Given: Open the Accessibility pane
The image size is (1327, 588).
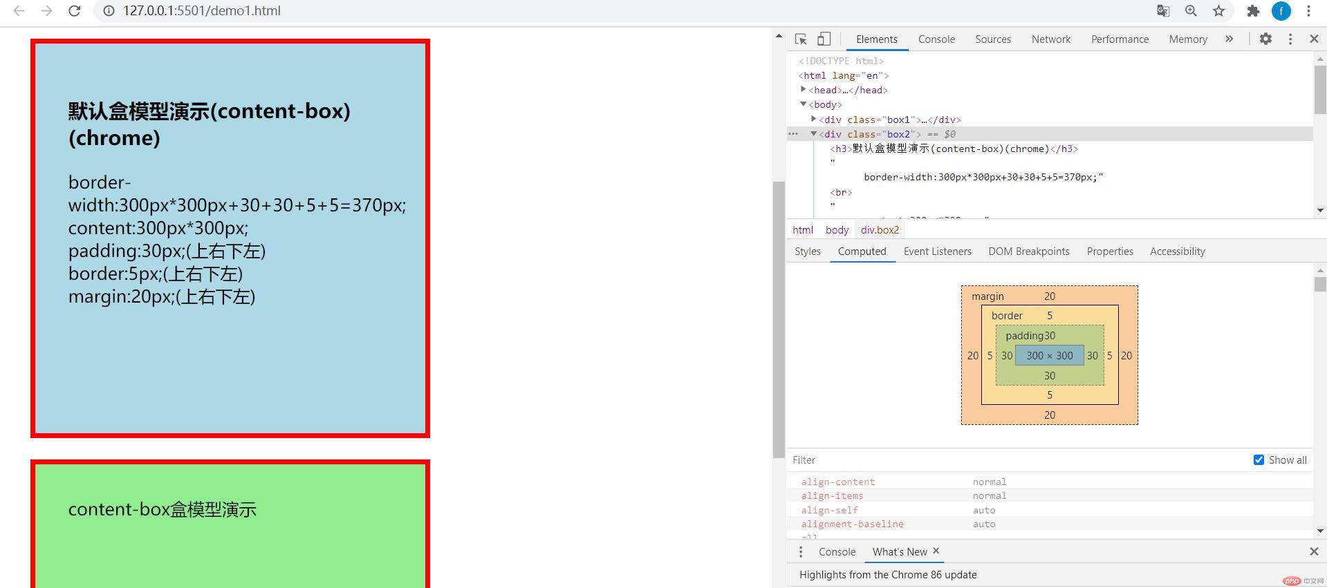Looking at the screenshot, I should click(x=1177, y=252).
